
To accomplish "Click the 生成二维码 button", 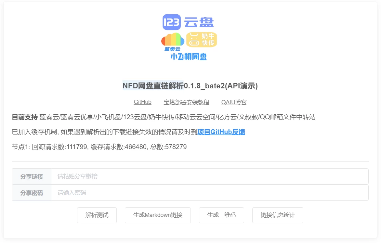I will [221, 215].
